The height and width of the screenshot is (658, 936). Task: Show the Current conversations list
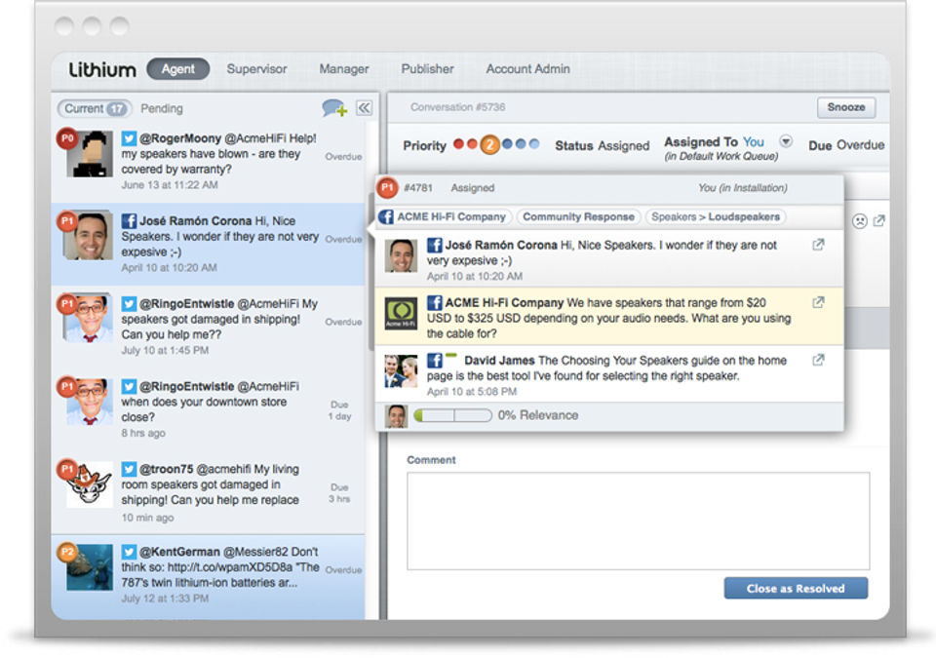click(95, 108)
